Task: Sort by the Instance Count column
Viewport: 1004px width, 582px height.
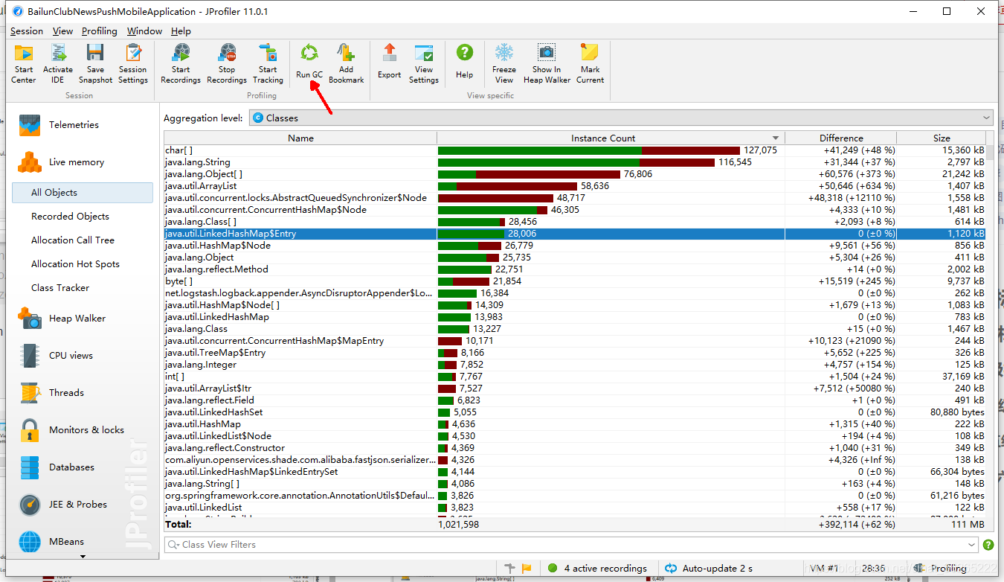Action: pos(611,138)
